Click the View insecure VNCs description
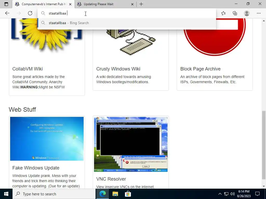Viewport: 266px width, 199px height. (x=125, y=187)
